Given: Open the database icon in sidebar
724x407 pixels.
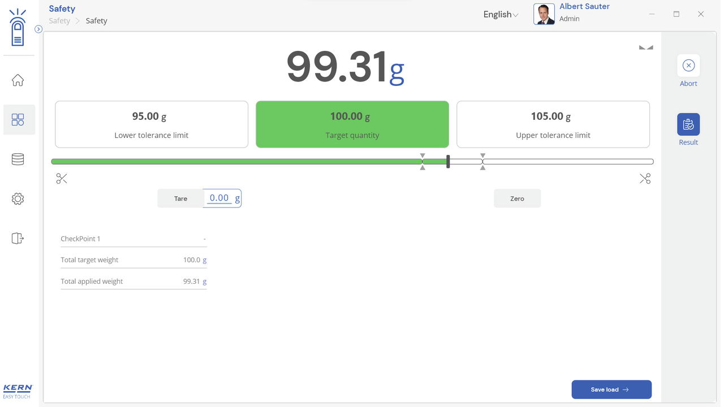Looking at the screenshot, I should [18, 159].
